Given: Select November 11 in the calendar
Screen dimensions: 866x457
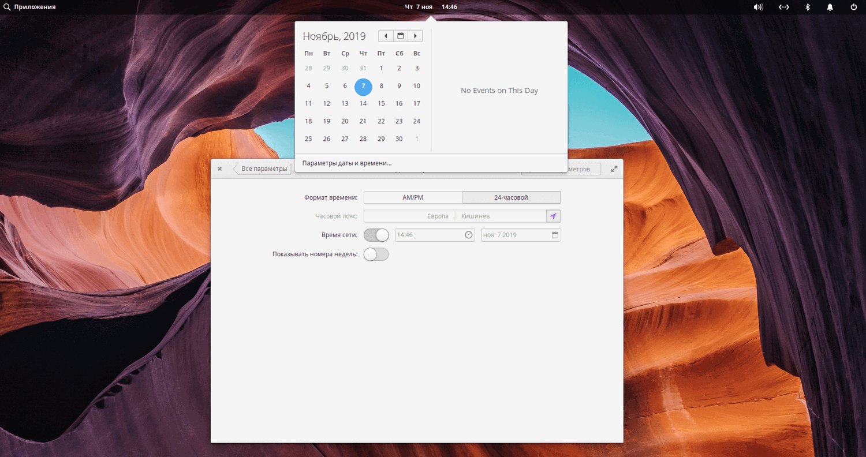Looking at the screenshot, I should pos(308,103).
